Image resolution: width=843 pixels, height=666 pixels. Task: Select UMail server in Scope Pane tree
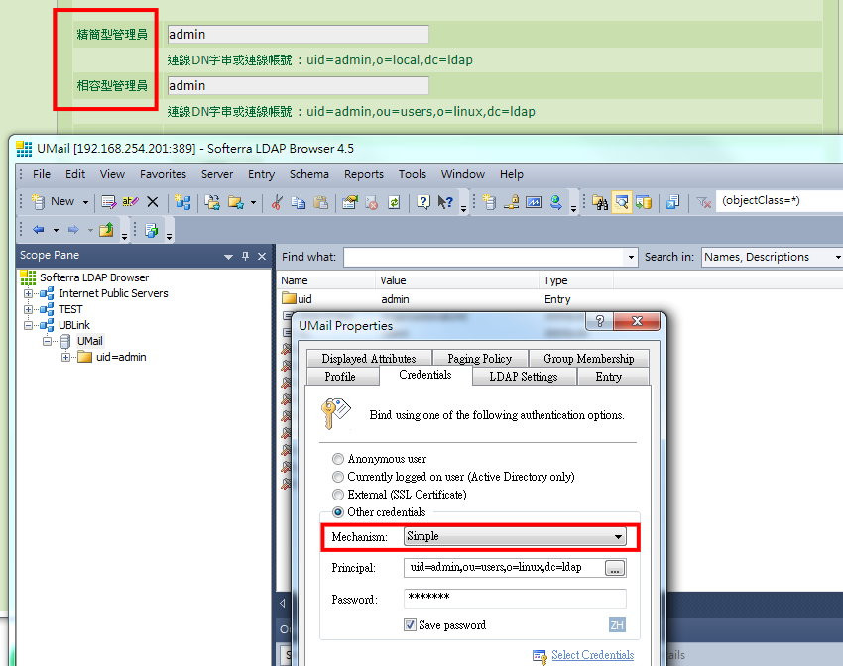90,341
